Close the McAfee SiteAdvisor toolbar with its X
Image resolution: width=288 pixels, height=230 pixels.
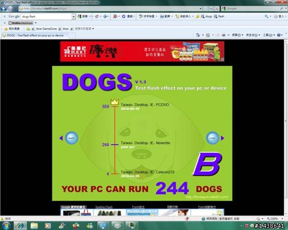tap(5, 23)
